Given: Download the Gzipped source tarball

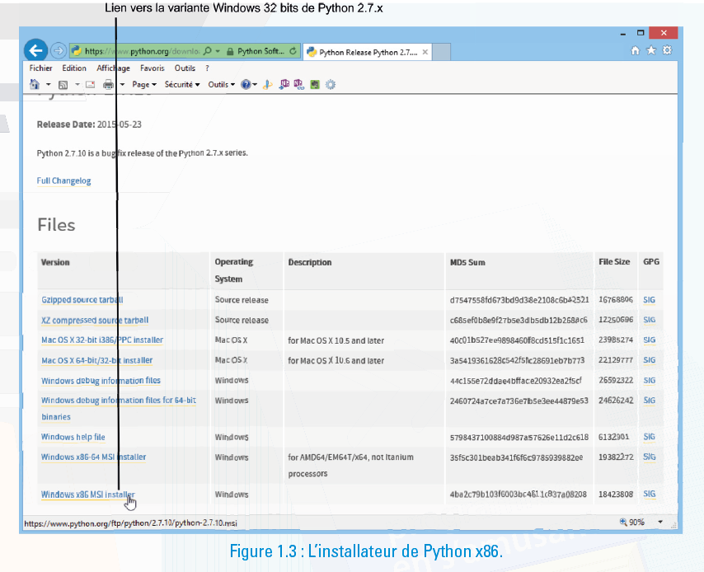Looking at the screenshot, I should (x=82, y=300).
